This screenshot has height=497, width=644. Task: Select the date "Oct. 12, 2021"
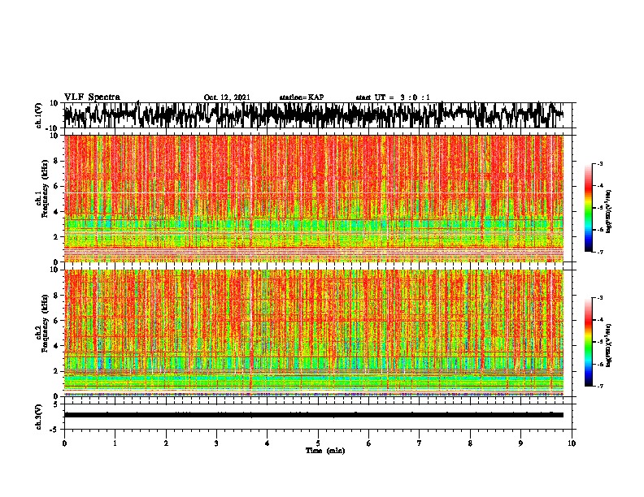(x=227, y=97)
